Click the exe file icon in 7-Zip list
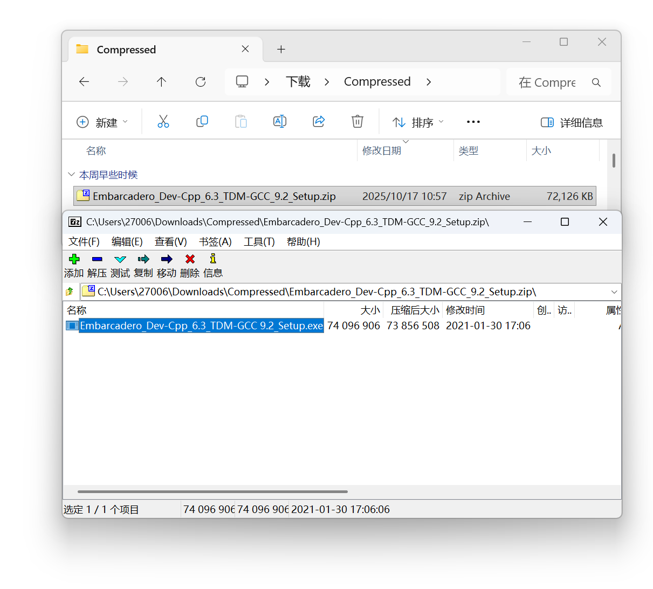The width and height of the screenshot is (653, 589). tap(72, 325)
